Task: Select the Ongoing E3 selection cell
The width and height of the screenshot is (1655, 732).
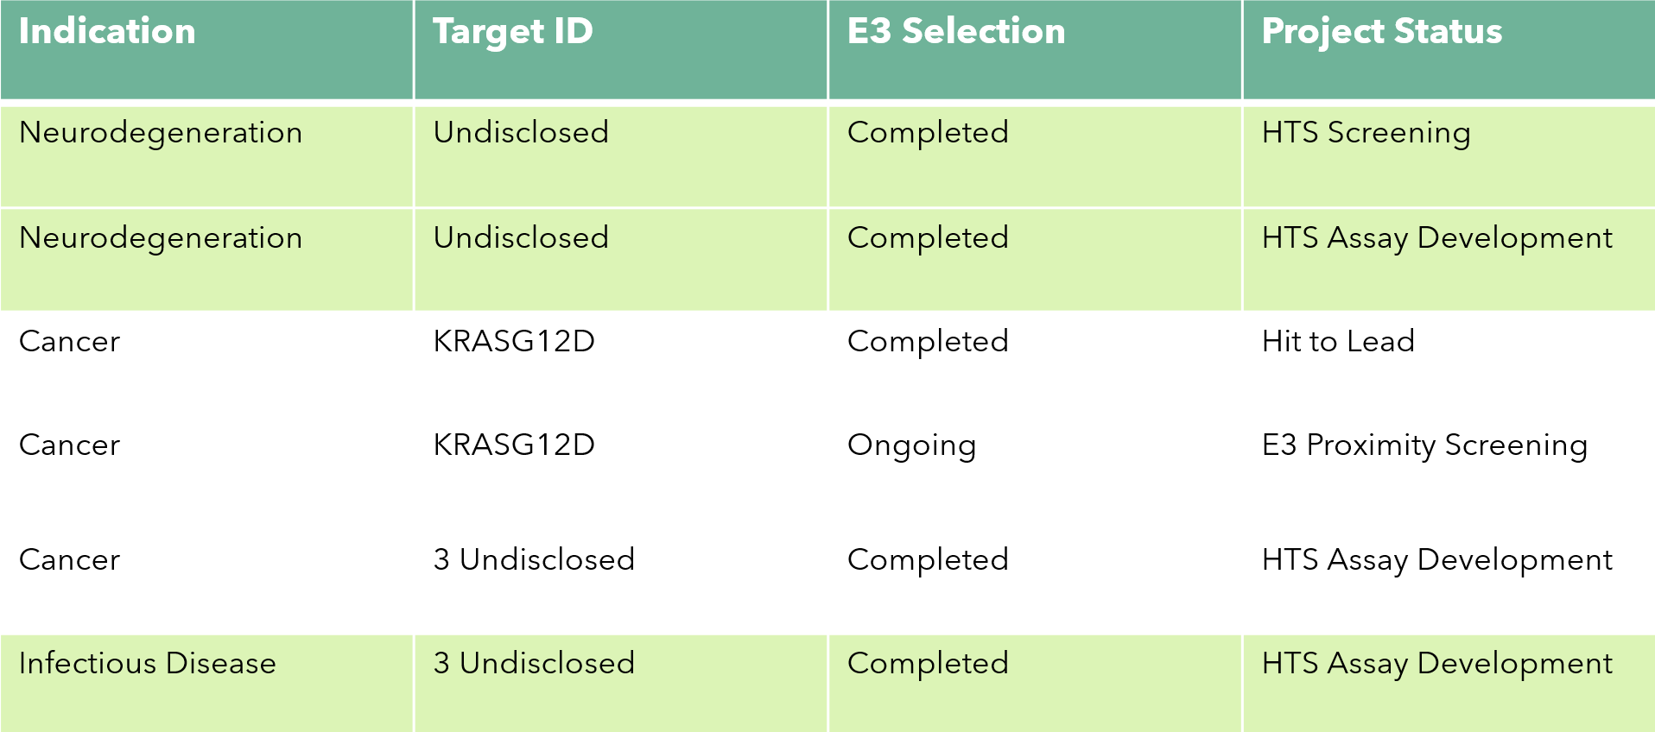Action: pyautogui.click(x=911, y=445)
